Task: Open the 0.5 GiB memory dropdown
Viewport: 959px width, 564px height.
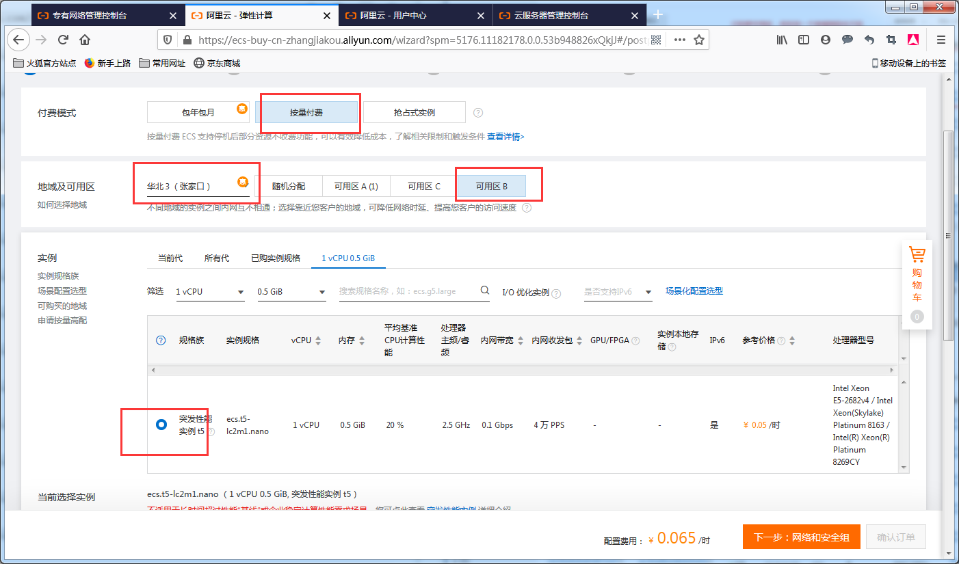Action: [x=291, y=292]
